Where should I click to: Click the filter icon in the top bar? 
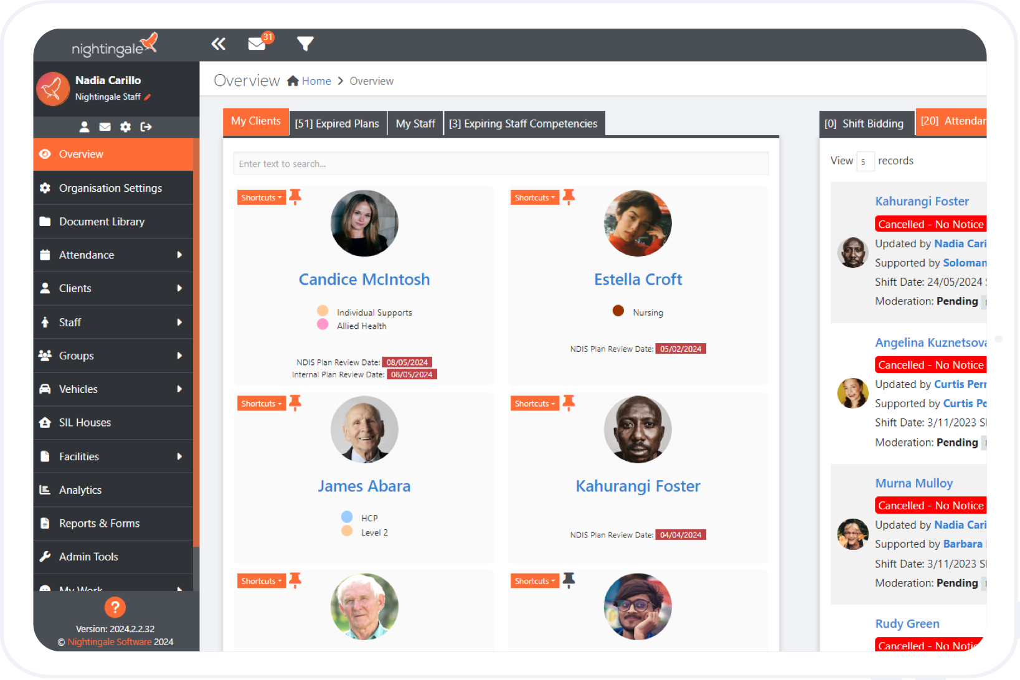[x=305, y=44]
